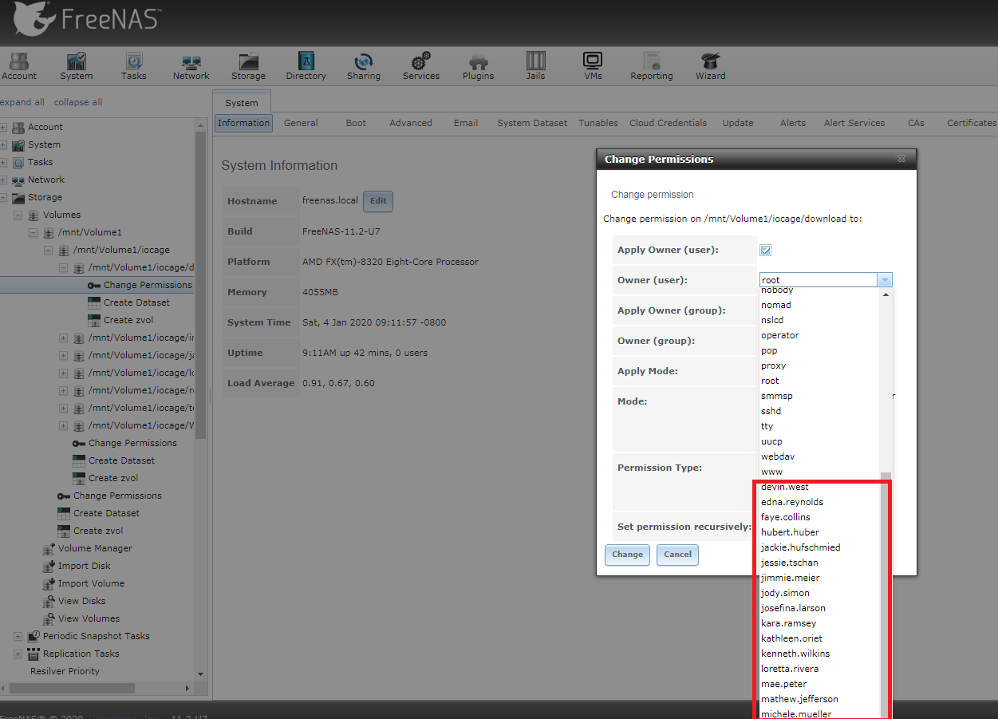Image resolution: width=998 pixels, height=719 pixels.
Task: Select Import Disk in the tree
Action: point(84,566)
